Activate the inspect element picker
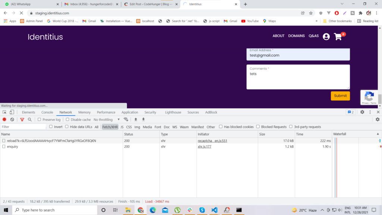The height and width of the screenshot is (215, 382). (4, 112)
